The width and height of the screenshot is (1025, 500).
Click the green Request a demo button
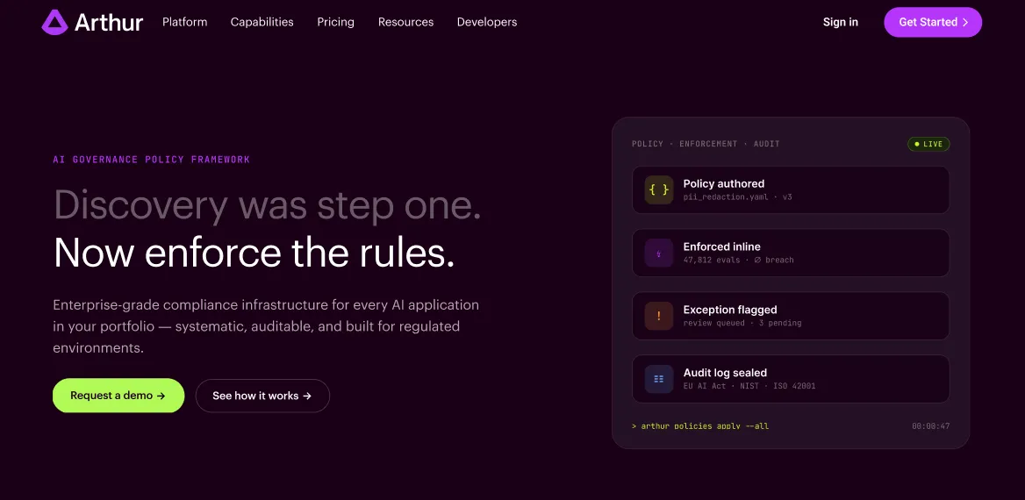tap(118, 396)
